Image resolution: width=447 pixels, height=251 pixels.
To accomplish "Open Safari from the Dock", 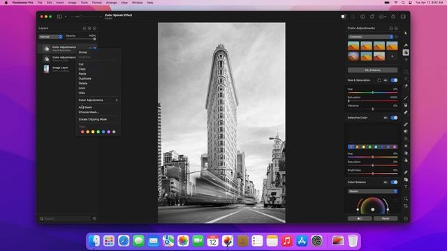I will coord(124,241).
